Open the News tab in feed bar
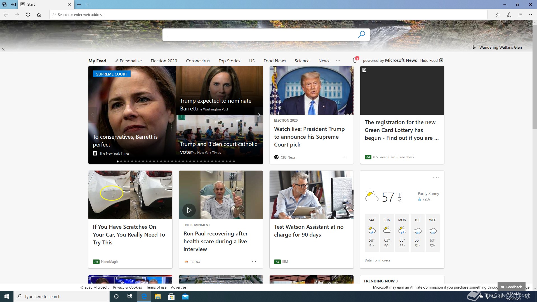 click(324, 61)
